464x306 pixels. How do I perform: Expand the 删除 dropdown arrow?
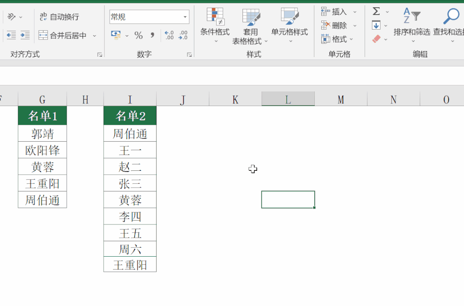[355, 26]
